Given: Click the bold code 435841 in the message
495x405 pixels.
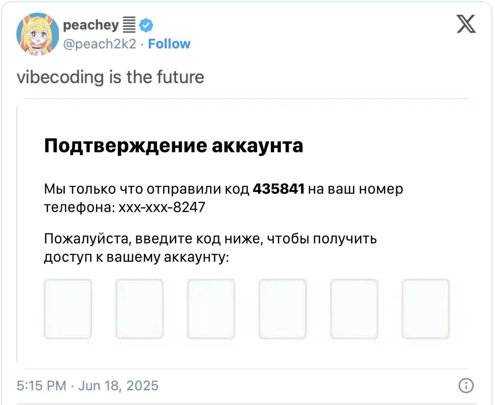Looking at the screenshot, I should [279, 189].
